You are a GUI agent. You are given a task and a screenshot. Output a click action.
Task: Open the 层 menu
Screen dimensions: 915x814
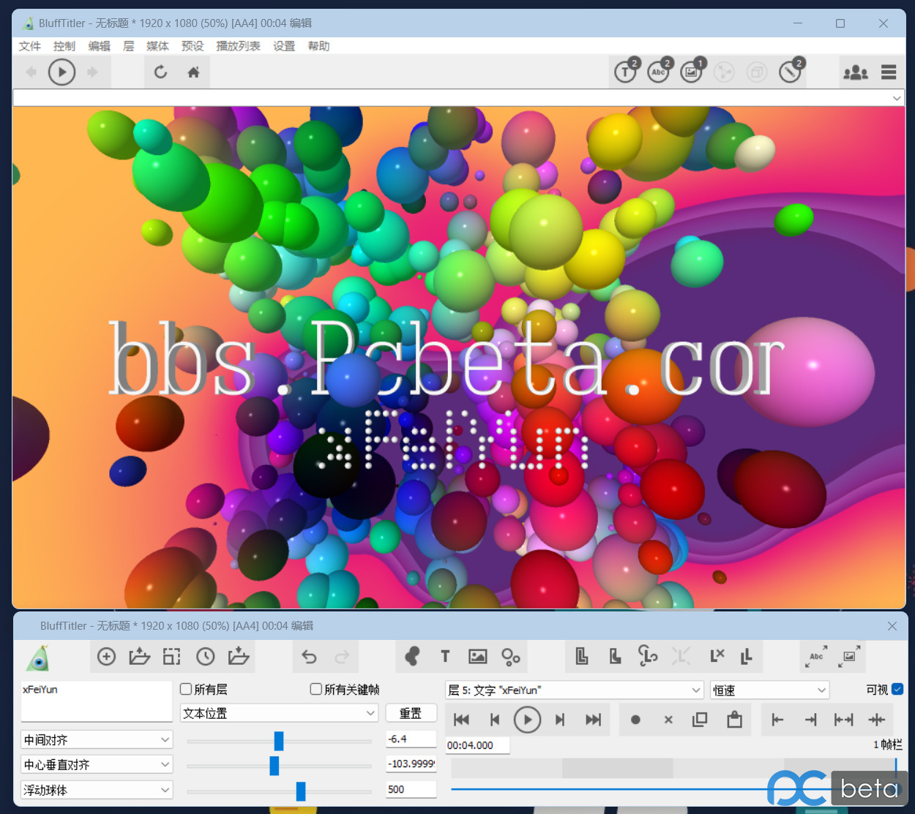[x=129, y=46]
